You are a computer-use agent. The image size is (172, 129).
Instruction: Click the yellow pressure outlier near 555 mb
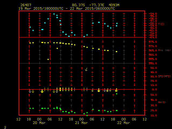[48, 59]
